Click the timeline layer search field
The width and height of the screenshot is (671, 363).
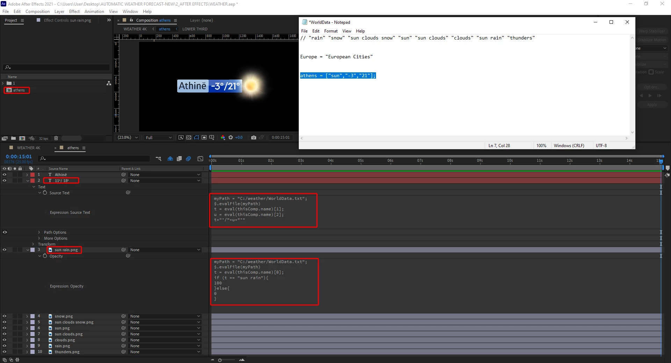(x=94, y=159)
